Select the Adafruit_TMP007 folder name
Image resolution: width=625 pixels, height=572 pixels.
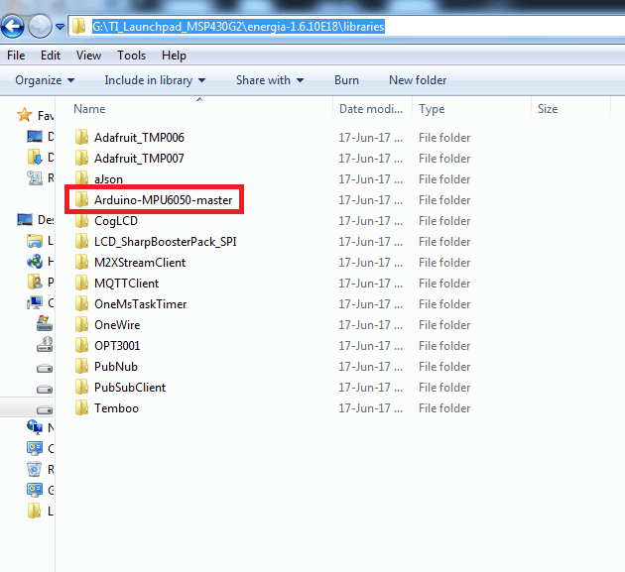pyautogui.click(x=139, y=159)
